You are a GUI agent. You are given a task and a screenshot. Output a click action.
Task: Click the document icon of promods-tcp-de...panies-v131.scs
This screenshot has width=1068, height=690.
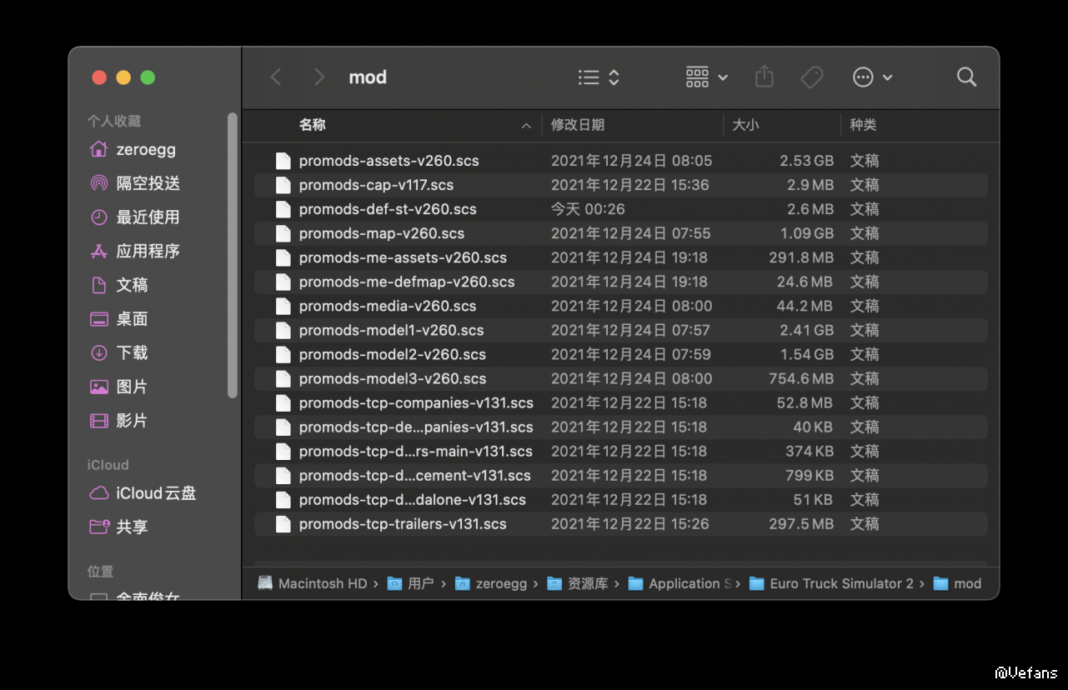coord(283,427)
